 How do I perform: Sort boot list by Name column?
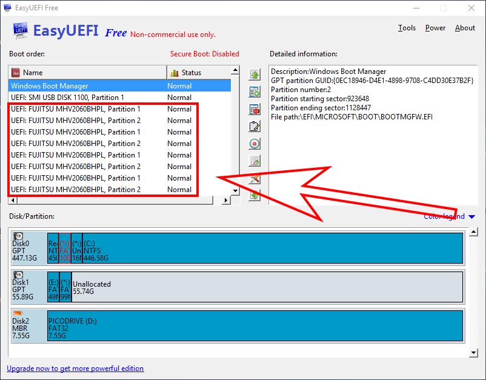point(87,73)
